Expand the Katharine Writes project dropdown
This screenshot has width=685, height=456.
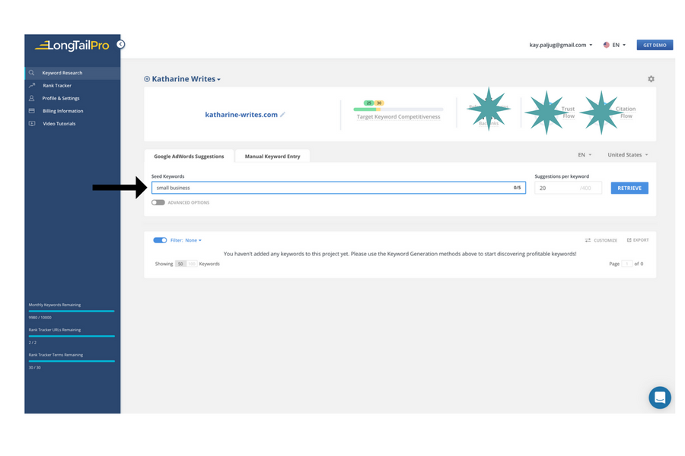[186, 79]
